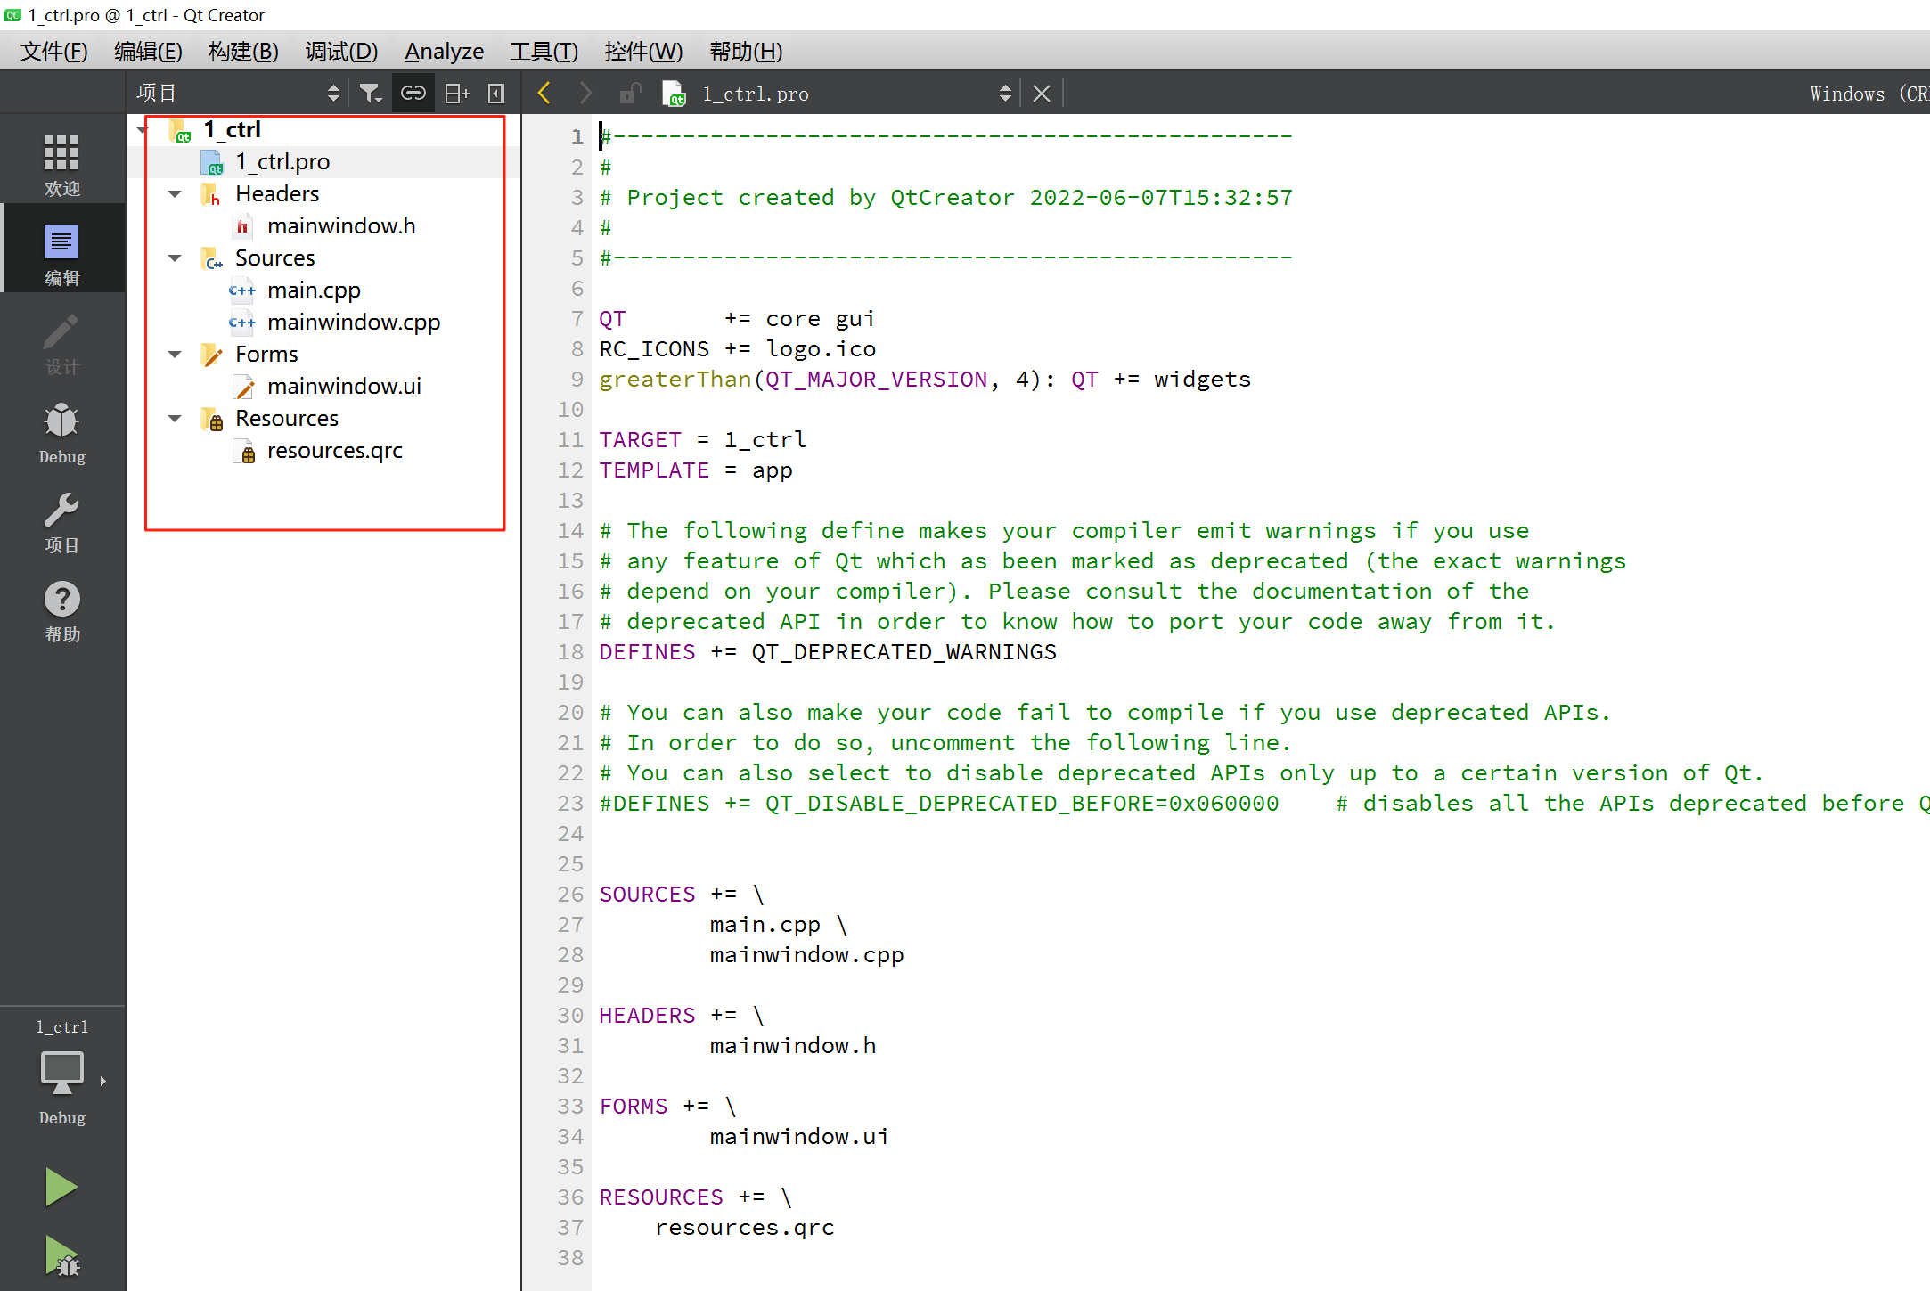The height and width of the screenshot is (1291, 1930).
Task: Click the 'SOURCES += \' line
Action: click(x=682, y=895)
